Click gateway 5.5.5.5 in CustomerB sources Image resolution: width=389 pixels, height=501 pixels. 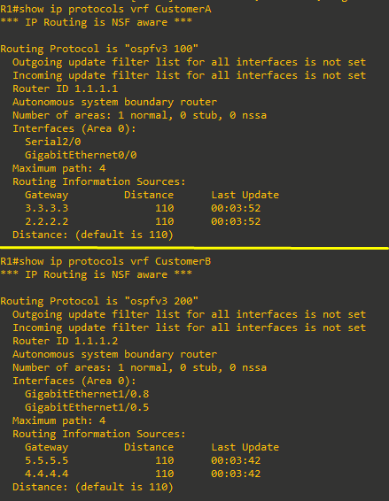click(47, 460)
